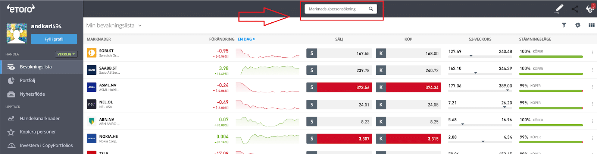Click the eToro logo
597x154 pixels.
(21, 8)
